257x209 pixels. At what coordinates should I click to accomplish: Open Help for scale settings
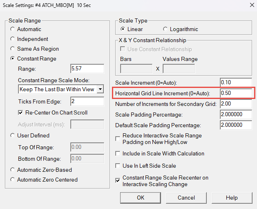[x=232, y=198]
